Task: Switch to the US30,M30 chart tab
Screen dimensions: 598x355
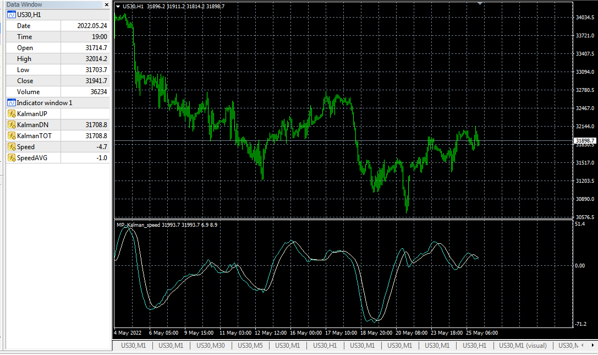Action: point(210,346)
